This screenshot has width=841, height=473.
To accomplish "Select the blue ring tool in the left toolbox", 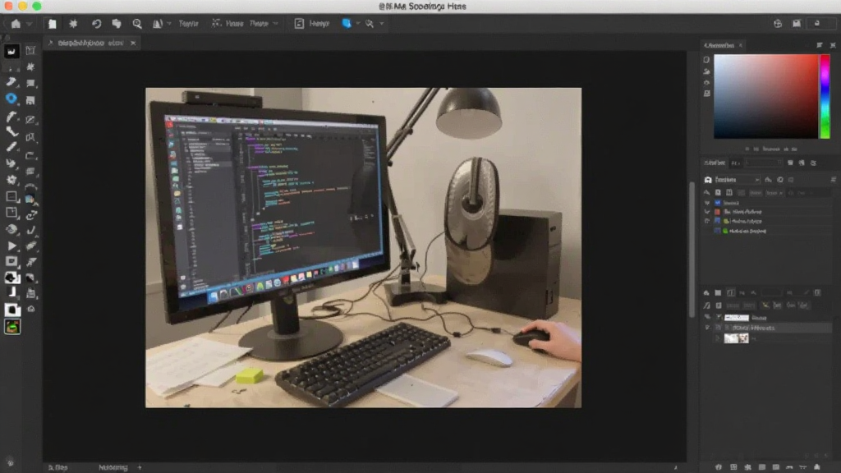I will click(11, 99).
